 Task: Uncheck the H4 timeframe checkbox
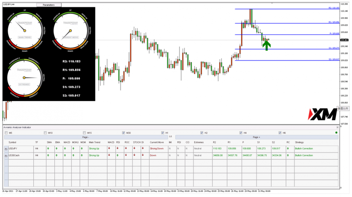tap(241, 133)
